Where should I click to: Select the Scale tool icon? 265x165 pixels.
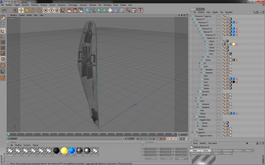point(27,10)
